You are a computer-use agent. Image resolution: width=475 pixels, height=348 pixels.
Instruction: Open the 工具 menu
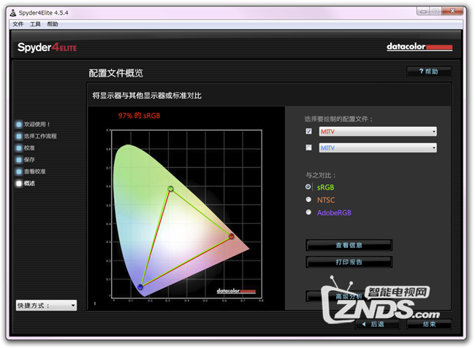[x=35, y=24]
